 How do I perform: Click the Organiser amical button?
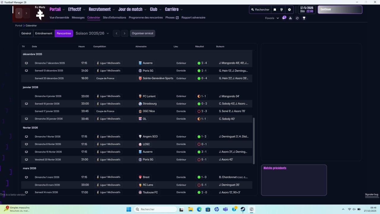coord(142,33)
